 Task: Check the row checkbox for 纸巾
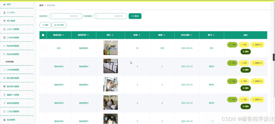click(x=43, y=48)
